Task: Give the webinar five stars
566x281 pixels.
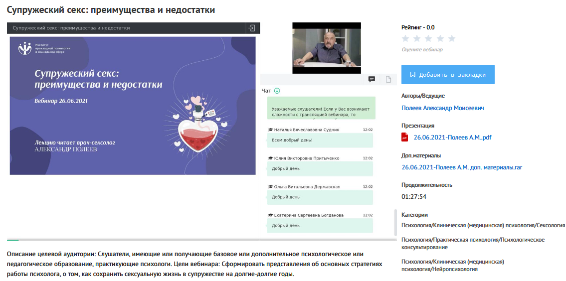Action: [452, 38]
